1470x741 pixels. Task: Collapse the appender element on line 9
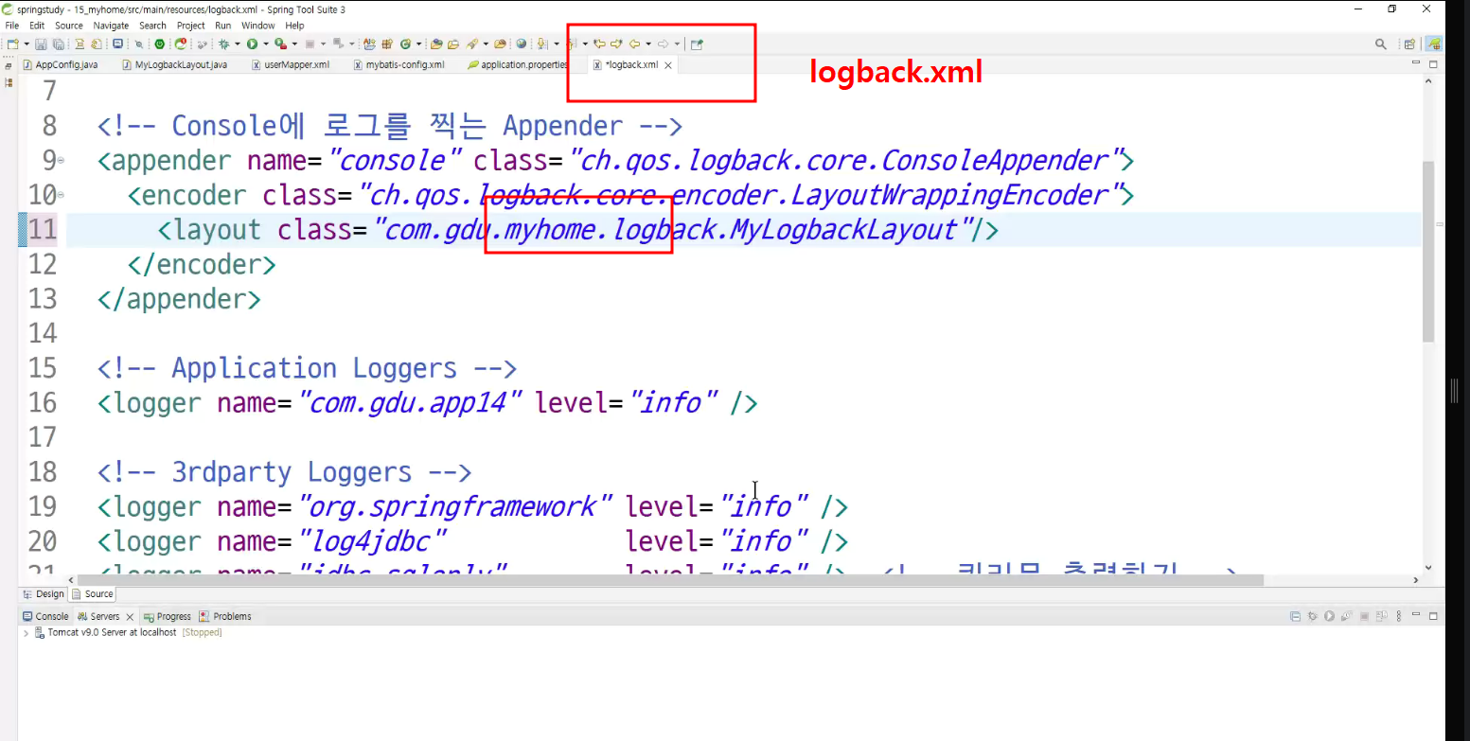pyautogui.click(x=62, y=161)
